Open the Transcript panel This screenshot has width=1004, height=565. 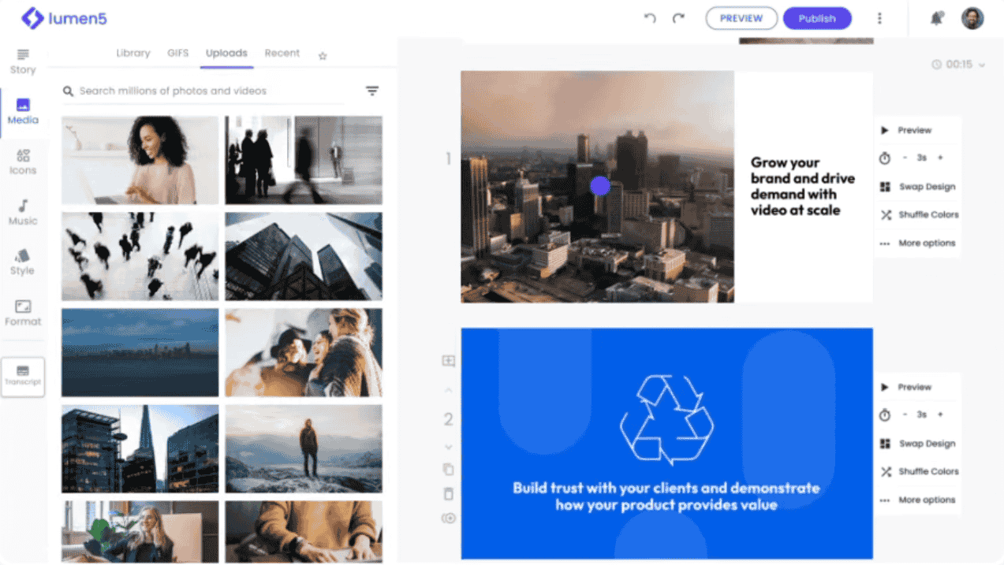22,377
